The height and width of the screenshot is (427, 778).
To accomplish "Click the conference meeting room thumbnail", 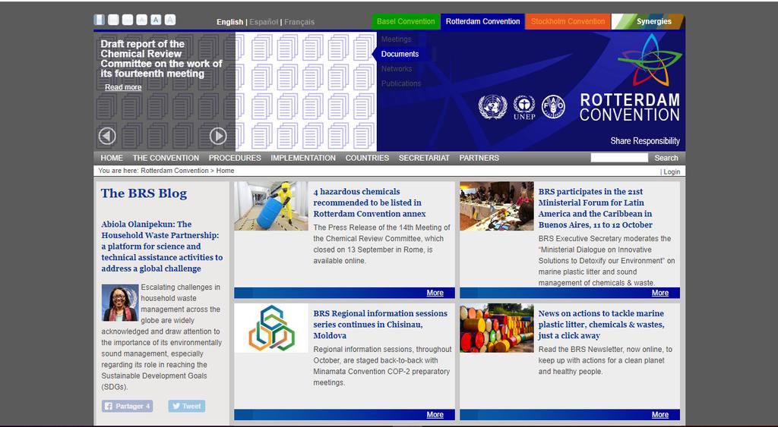I will [497, 206].
